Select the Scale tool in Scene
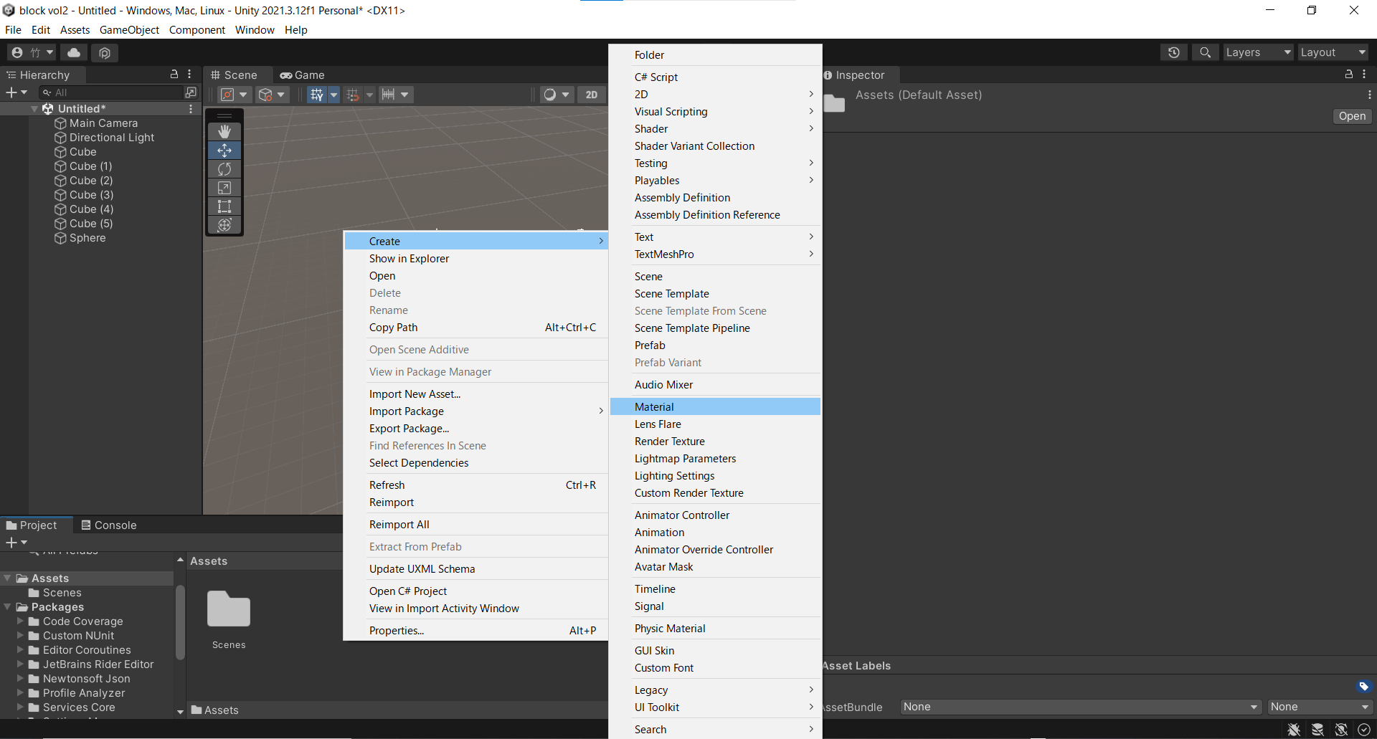This screenshot has height=739, width=1377. coord(224,188)
